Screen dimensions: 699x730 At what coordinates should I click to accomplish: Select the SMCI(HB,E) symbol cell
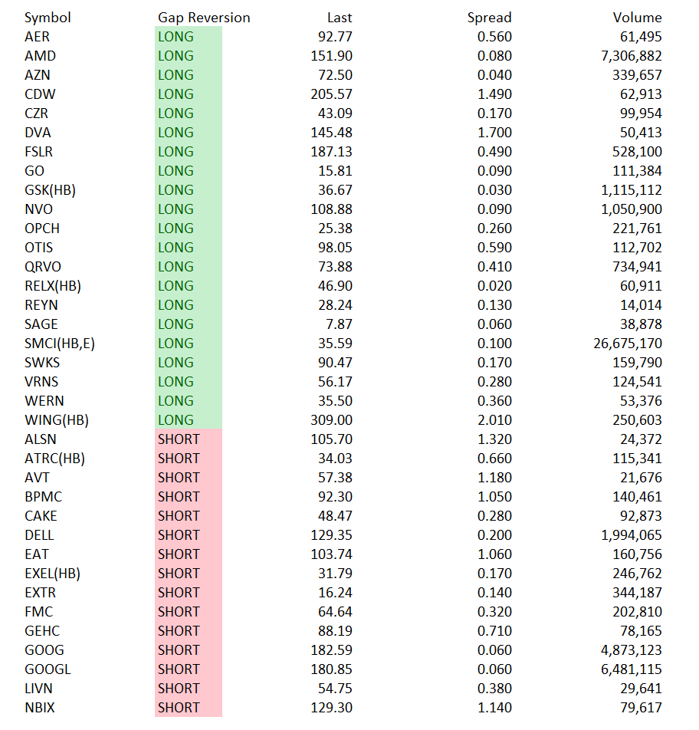(x=60, y=344)
